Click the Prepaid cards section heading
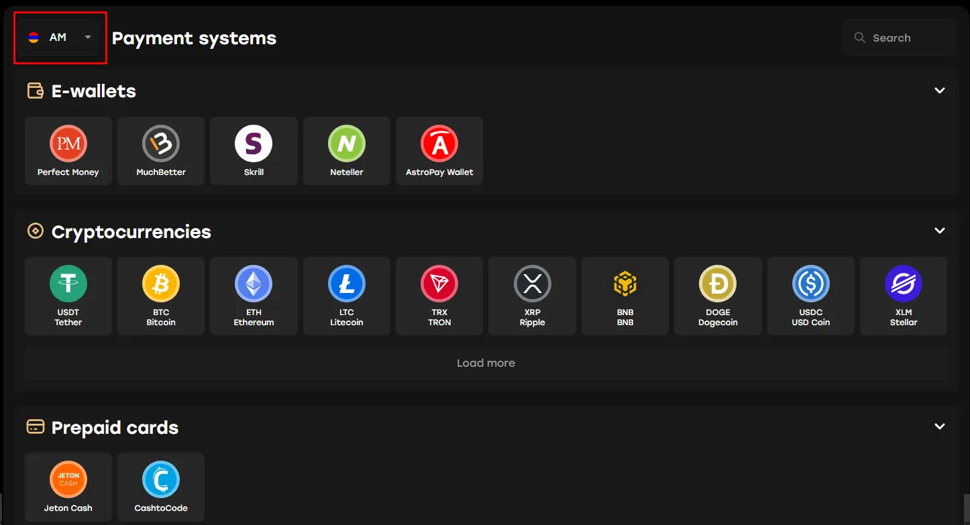970x525 pixels. [115, 428]
